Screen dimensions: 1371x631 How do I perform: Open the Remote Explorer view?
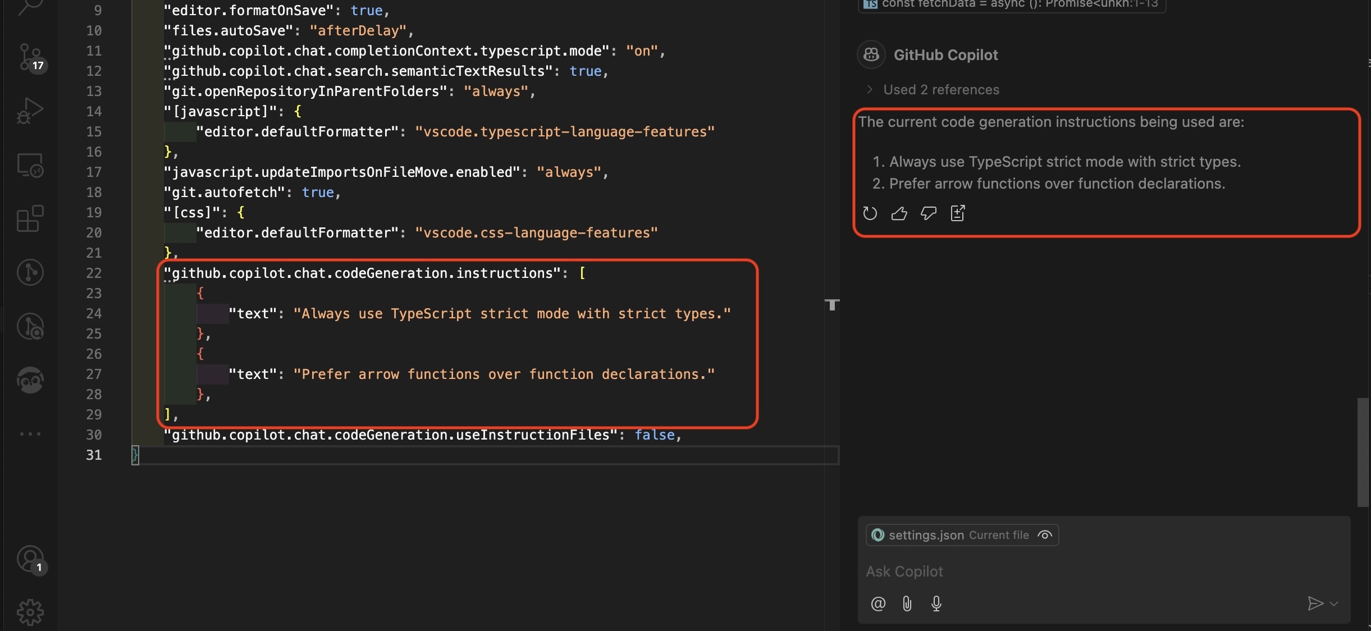point(30,165)
